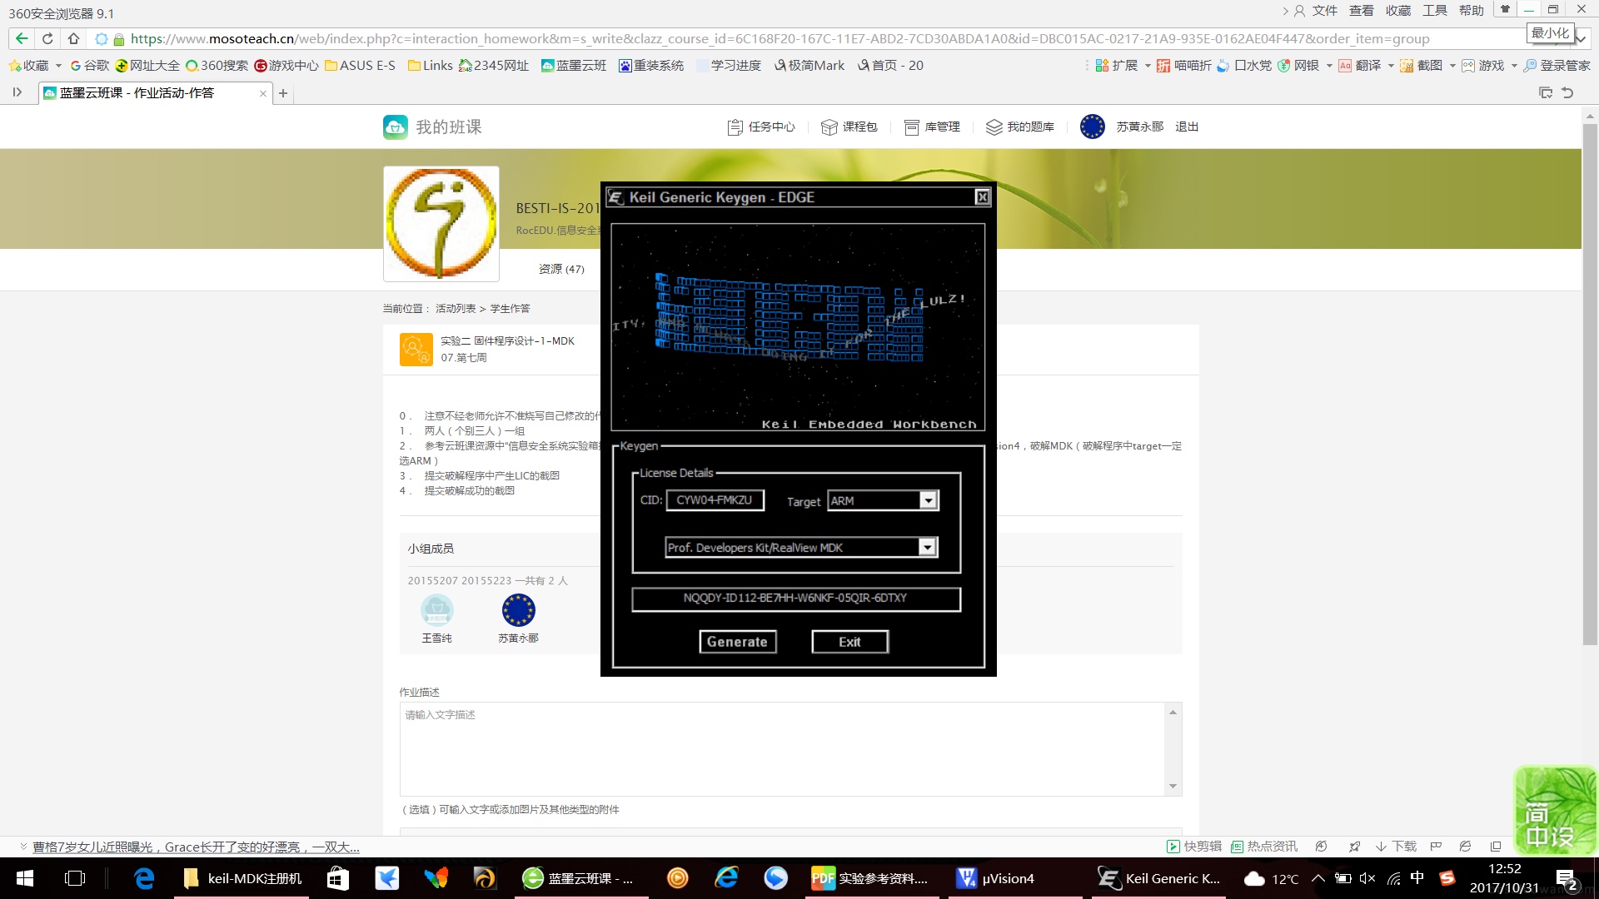Open the Windows Start menu
The height and width of the screenshot is (899, 1599).
click(x=25, y=878)
